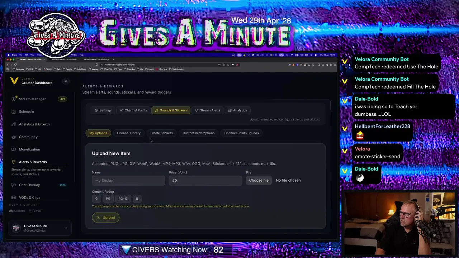This screenshot has width=459, height=258.
Task: Click the GivesAMinute profile avatar
Action: pyautogui.click(x=16, y=228)
